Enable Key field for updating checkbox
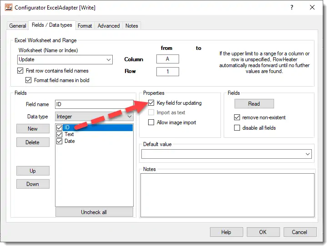Viewport: 330px width, 249px height. point(151,103)
